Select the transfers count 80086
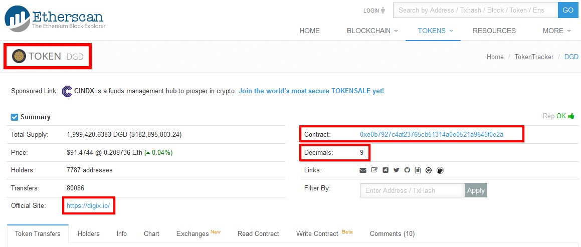 pyautogui.click(x=76, y=188)
